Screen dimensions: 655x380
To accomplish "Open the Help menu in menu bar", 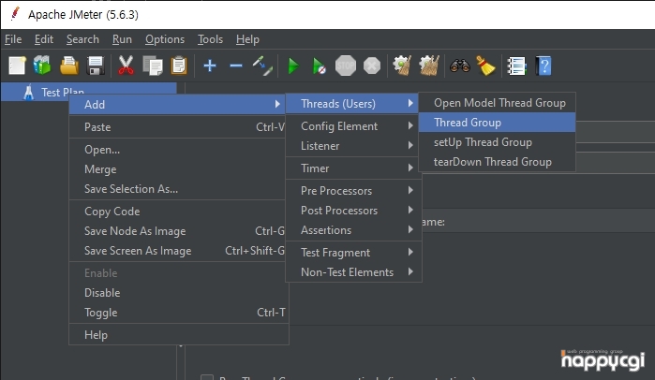I will click(x=247, y=39).
